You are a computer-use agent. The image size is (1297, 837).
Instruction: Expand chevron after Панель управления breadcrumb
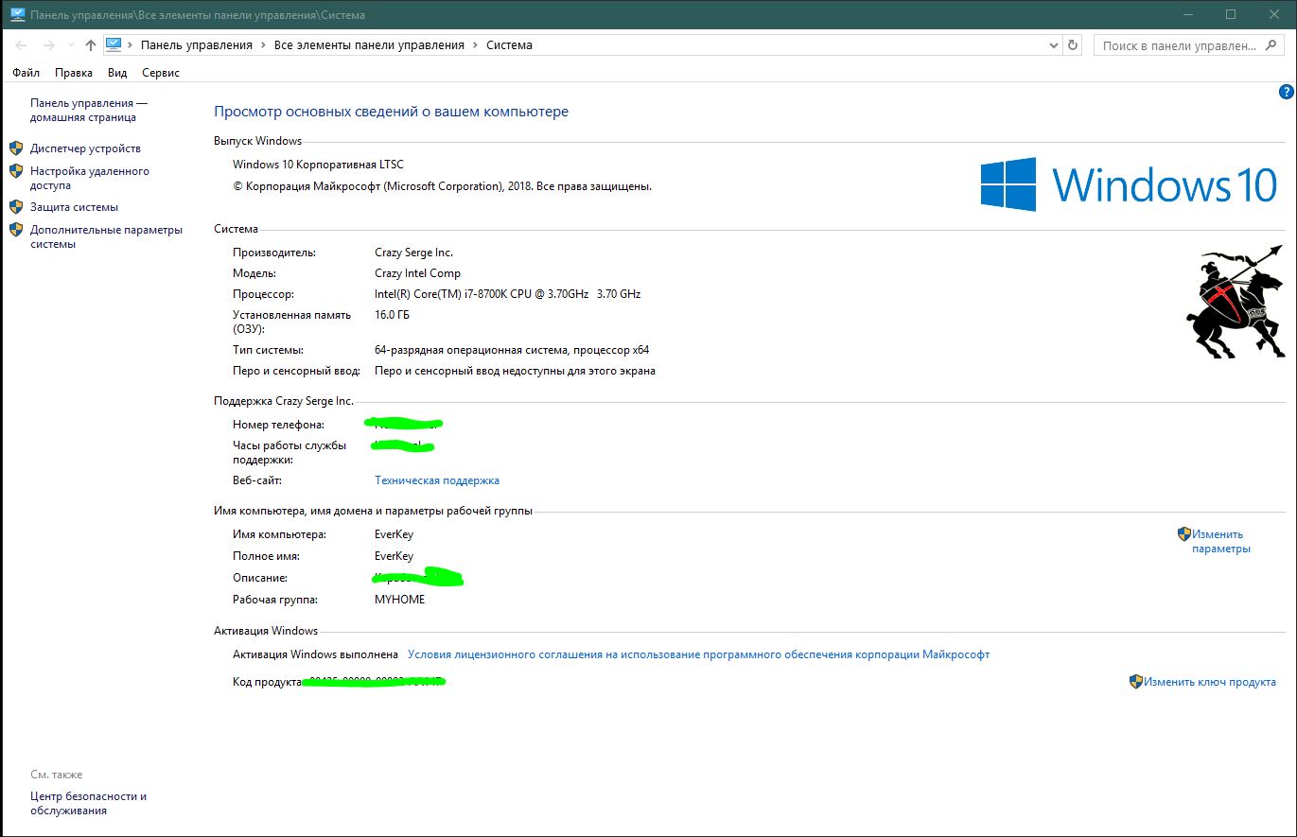click(262, 45)
